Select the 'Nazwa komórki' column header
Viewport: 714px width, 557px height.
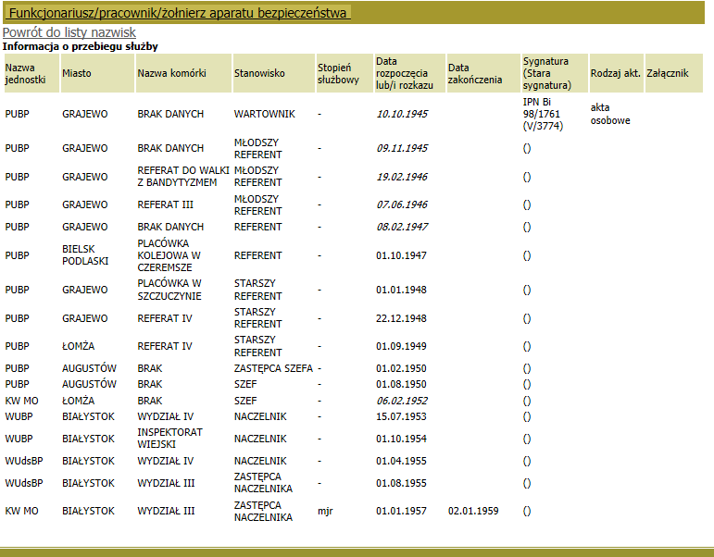[171, 73]
